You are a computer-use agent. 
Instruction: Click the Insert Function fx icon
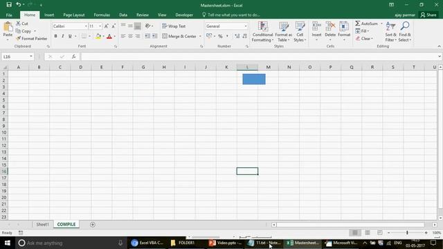73,57
